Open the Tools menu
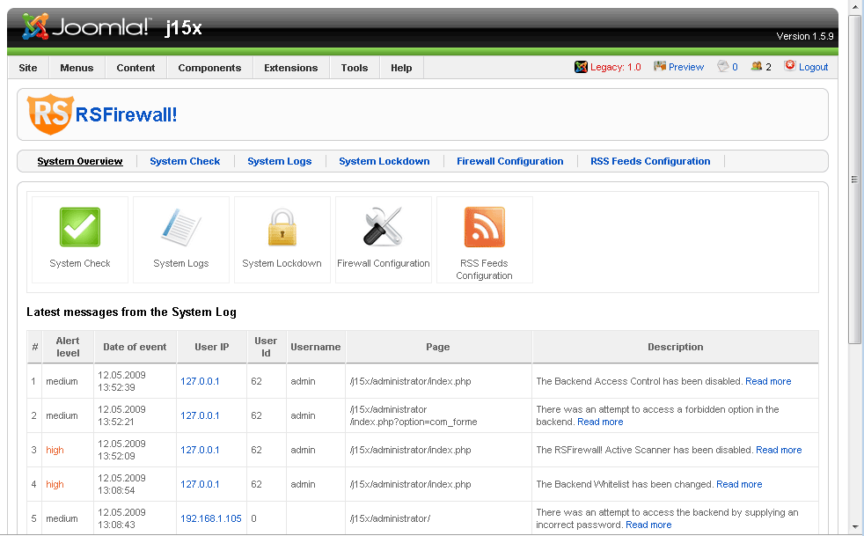The image size is (864, 536). coord(355,68)
